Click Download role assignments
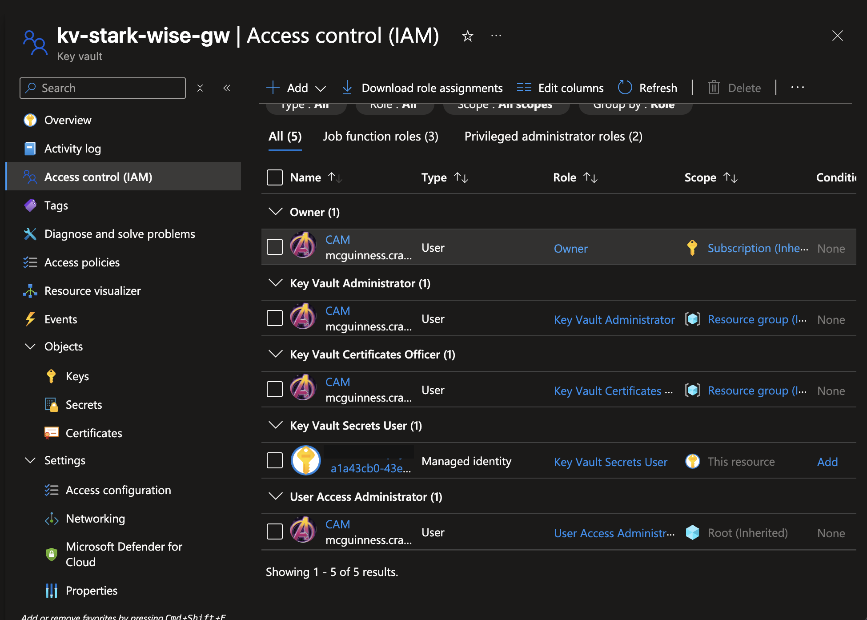Image resolution: width=867 pixels, height=620 pixels. coord(422,88)
